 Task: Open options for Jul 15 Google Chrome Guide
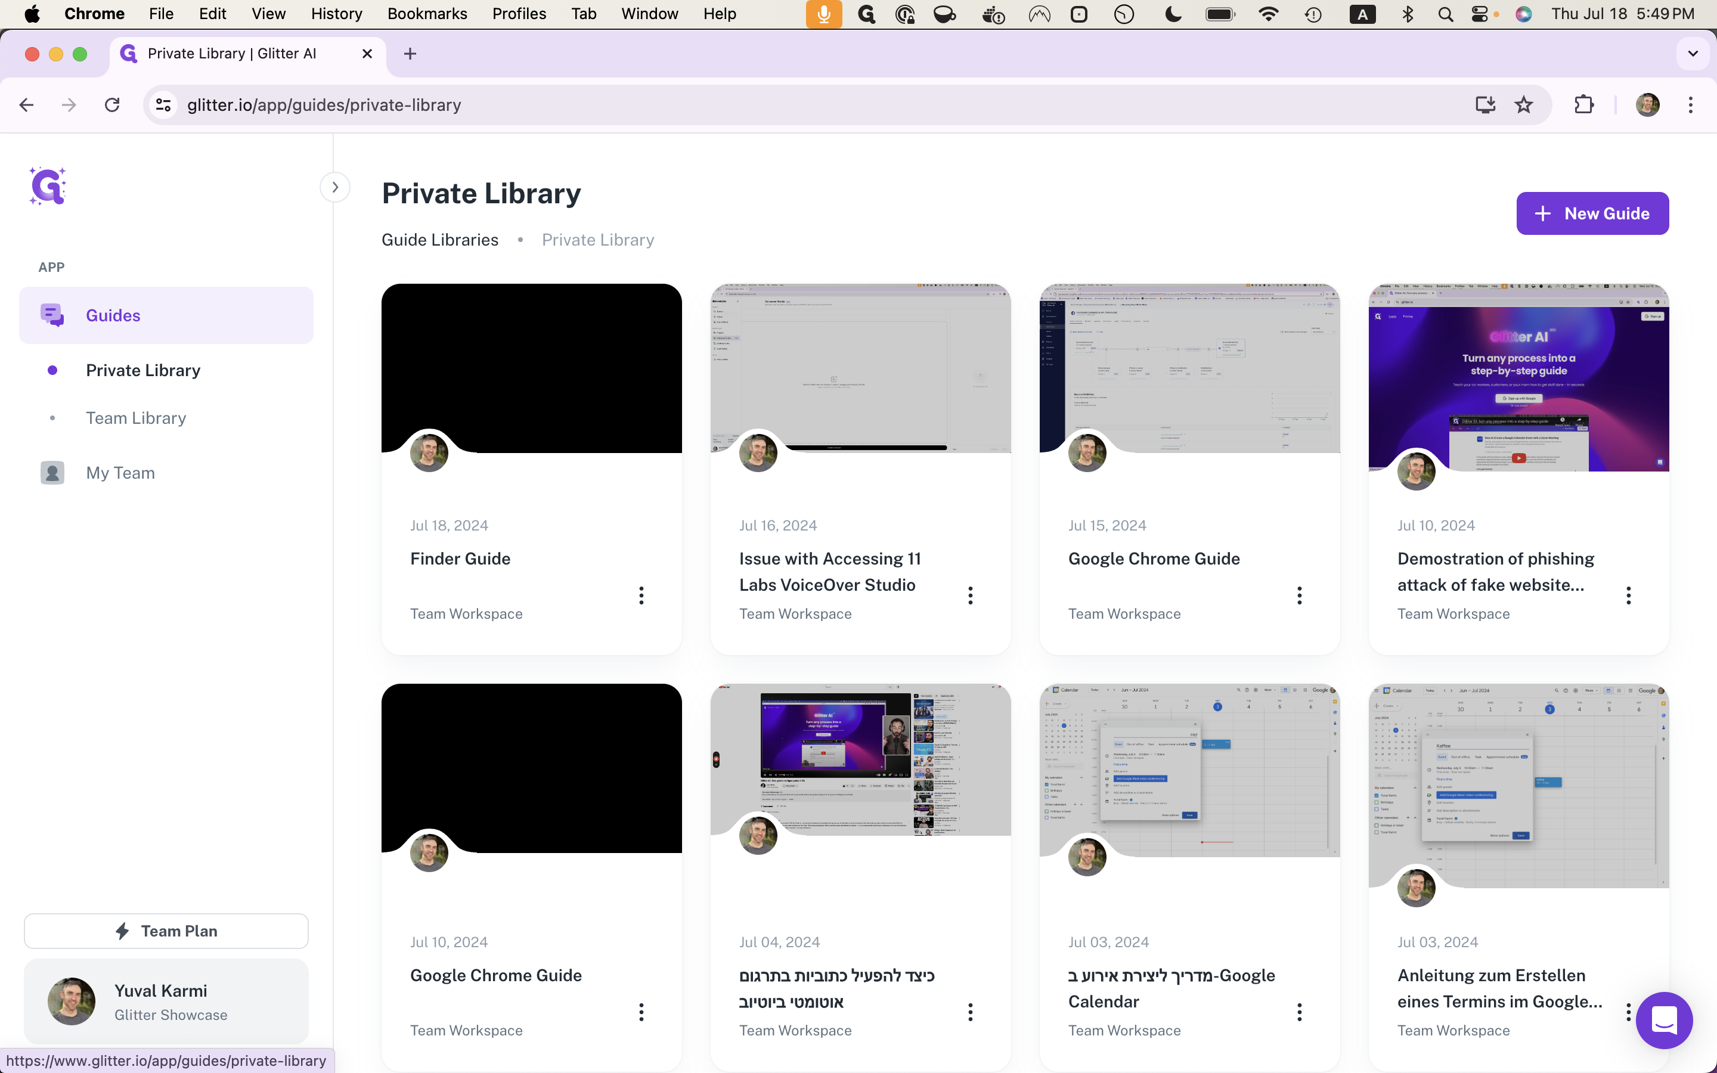coord(1300,596)
